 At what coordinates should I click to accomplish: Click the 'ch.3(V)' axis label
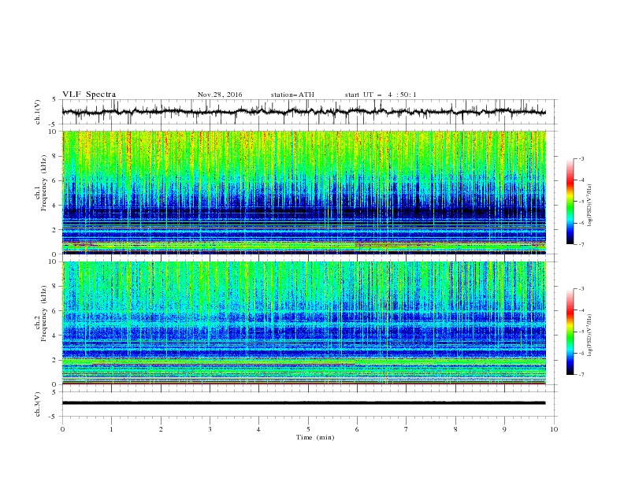click(x=38, y=404)
